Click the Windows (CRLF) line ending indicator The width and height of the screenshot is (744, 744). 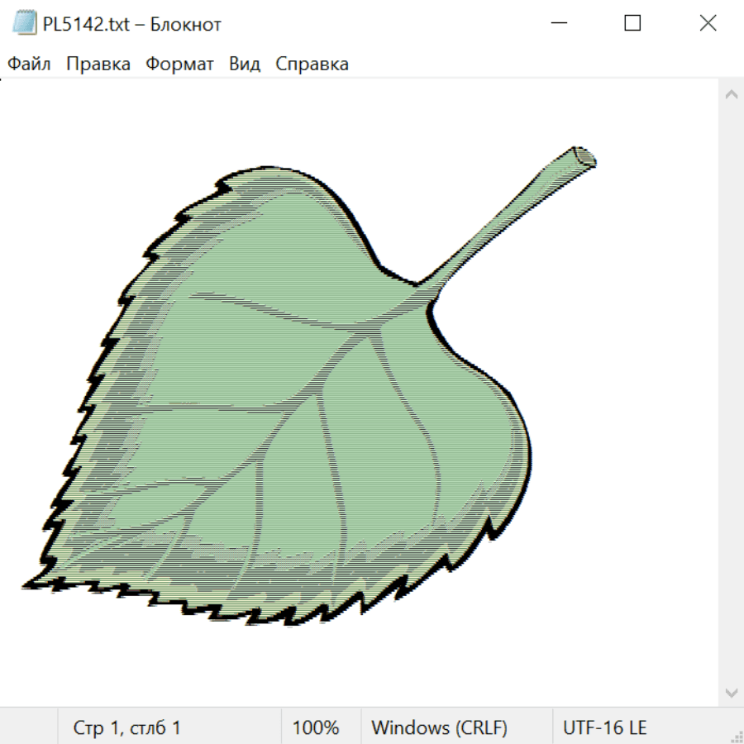[439, 728]
